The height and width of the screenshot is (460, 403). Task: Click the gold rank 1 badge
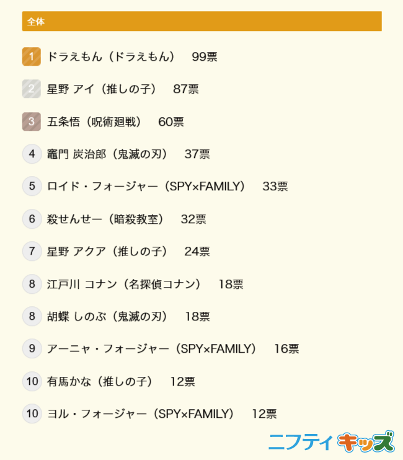pos(32,56)
